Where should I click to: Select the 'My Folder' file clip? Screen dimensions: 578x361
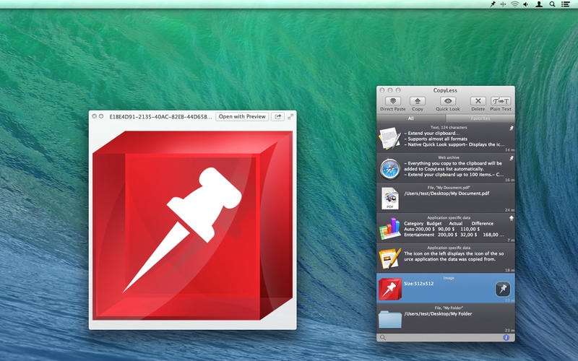[x=445, y=317]
